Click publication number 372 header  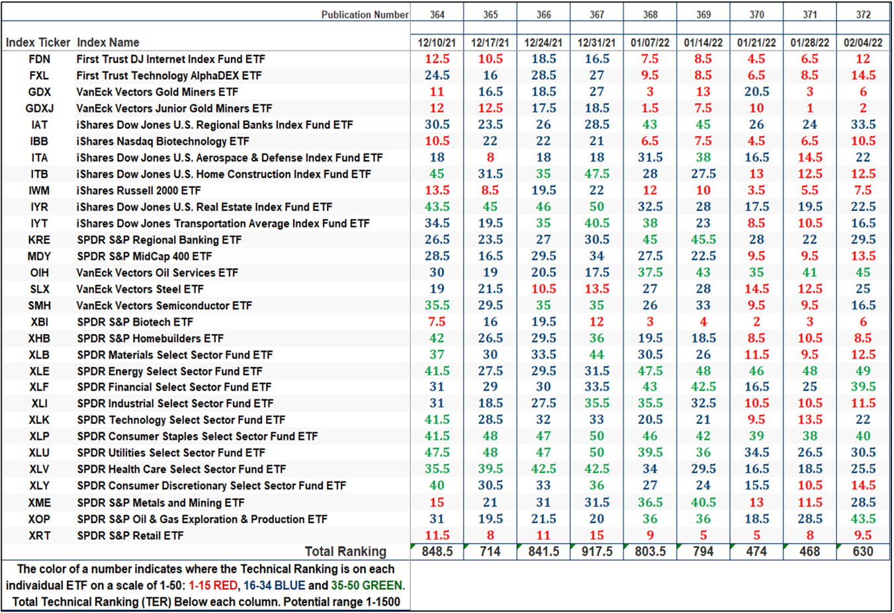point(863,15)
